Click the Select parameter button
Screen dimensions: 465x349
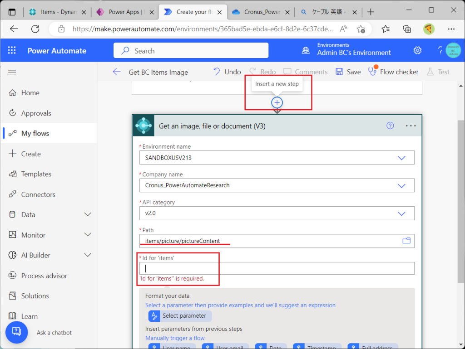point(180,316)
